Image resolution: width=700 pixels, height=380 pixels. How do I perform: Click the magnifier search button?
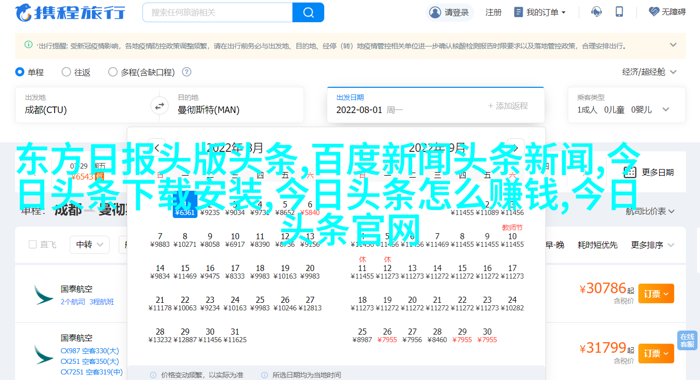[x=308, y=12]
